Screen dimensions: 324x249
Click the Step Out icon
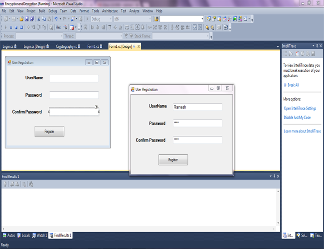pyautogui.click(x=44, y=27)
